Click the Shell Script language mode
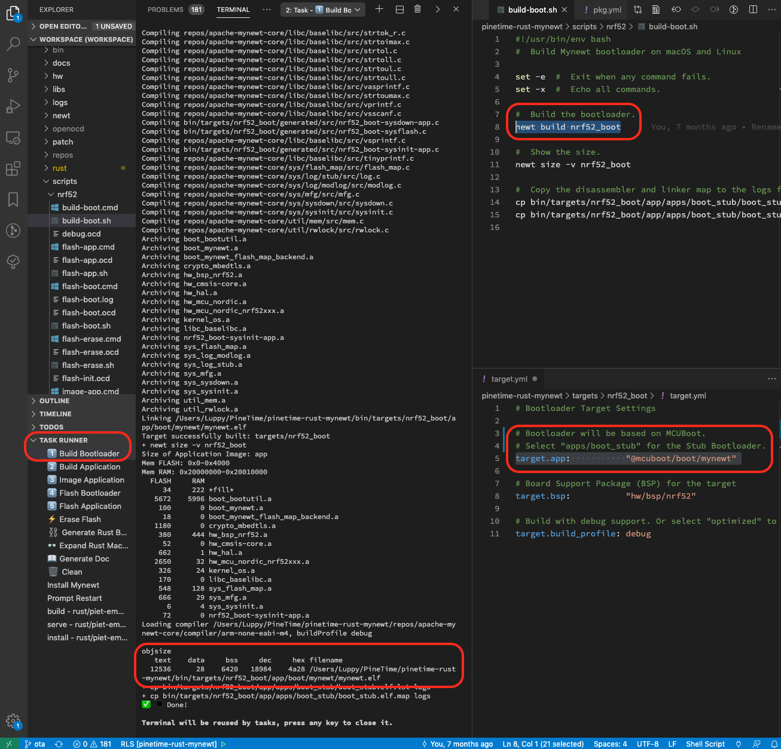Image resolution: width=781 pixels, height=749 pixels. pyautogui.click(x=705, y=744)
